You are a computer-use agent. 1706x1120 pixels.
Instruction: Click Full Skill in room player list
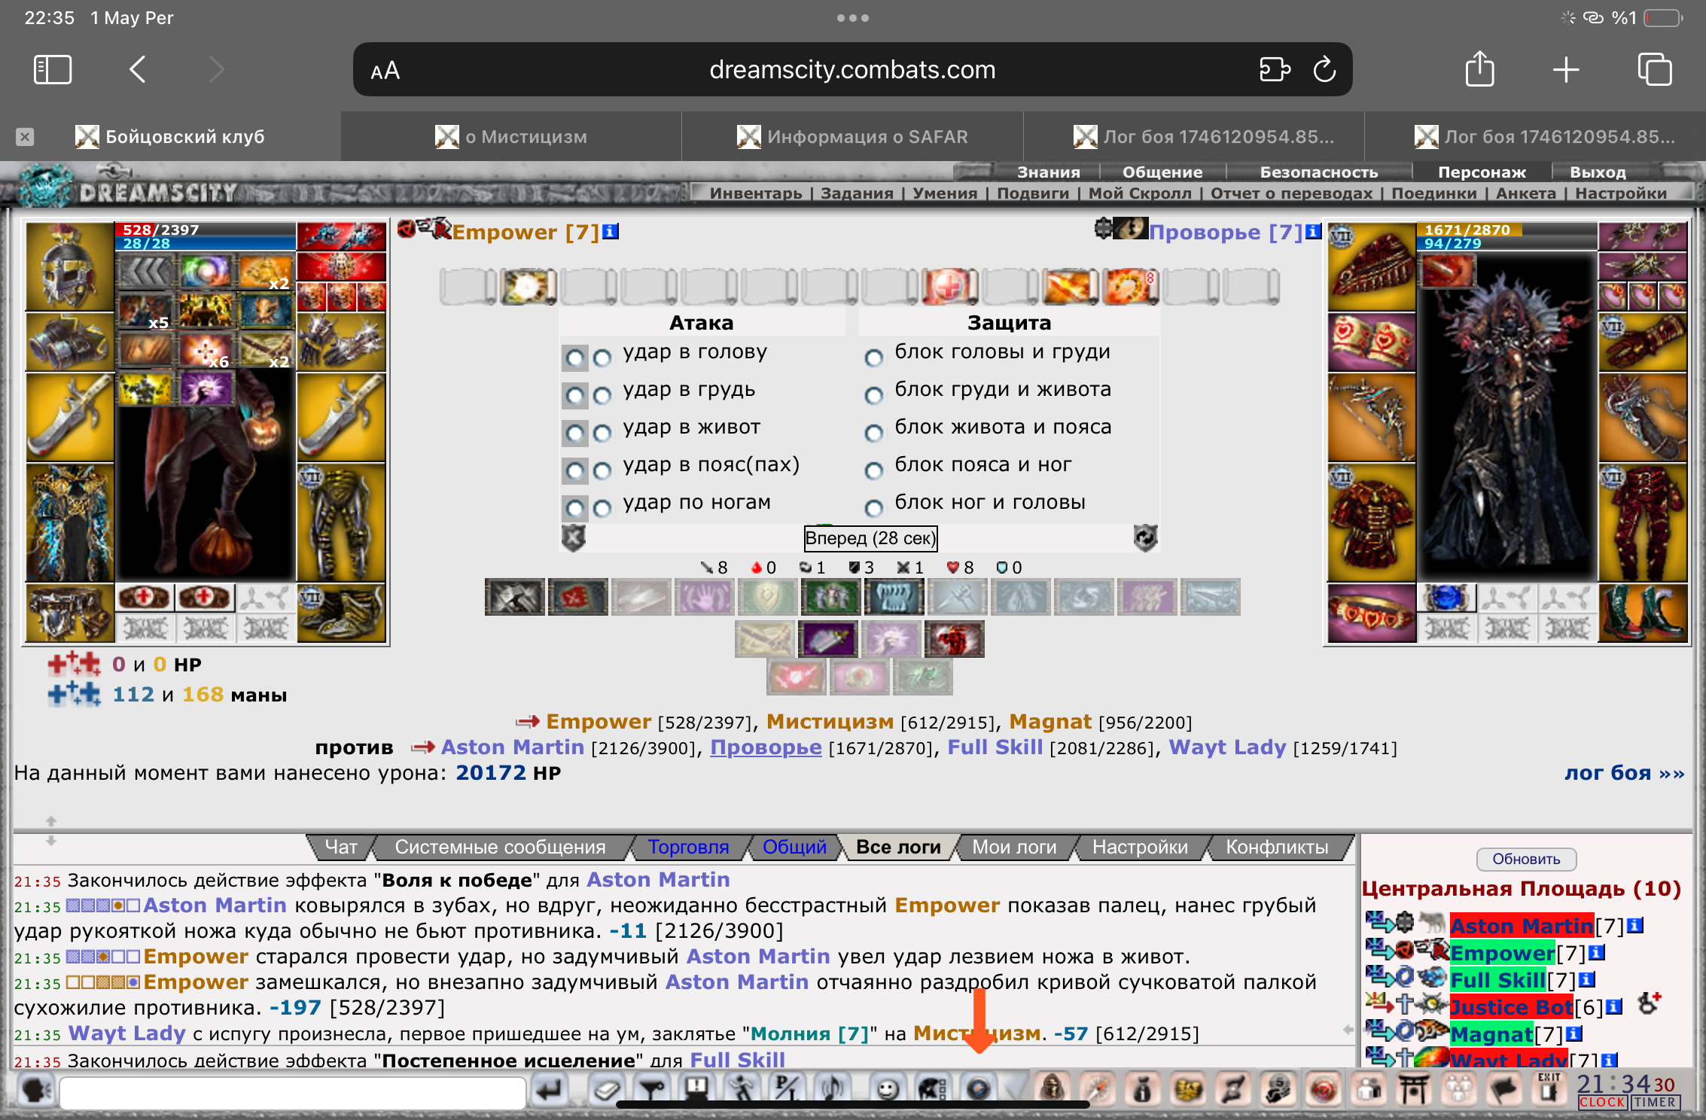click(1497, 980)
